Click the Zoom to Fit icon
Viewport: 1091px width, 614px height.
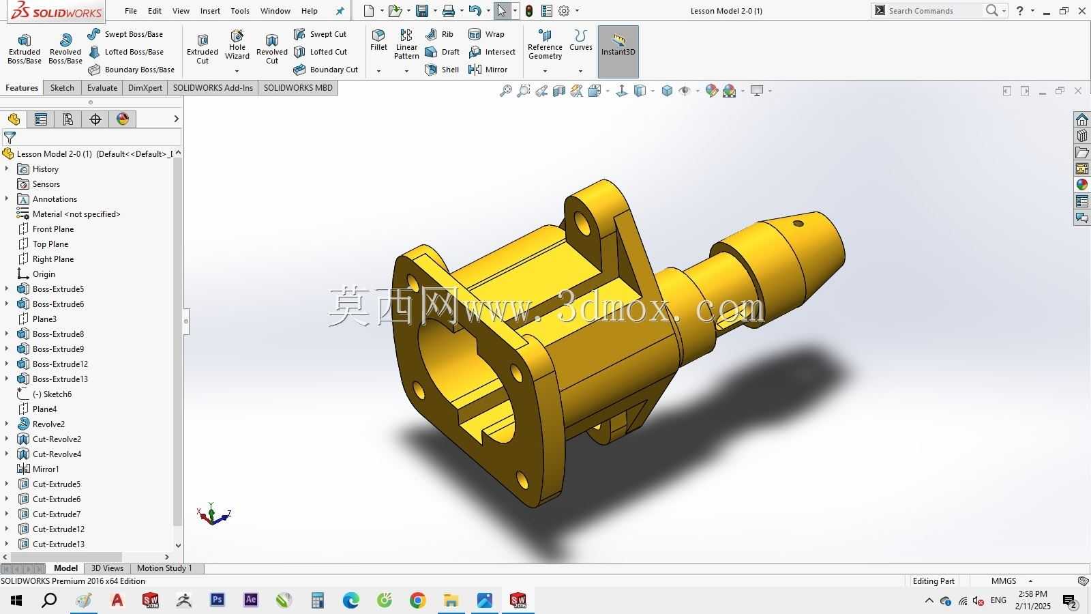tap(505, 91)
